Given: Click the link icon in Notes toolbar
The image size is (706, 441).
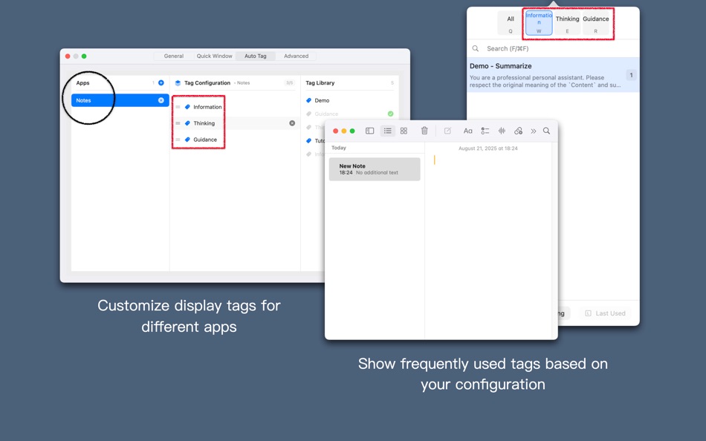Looking at the screenshot, I should tap(519, 131).
